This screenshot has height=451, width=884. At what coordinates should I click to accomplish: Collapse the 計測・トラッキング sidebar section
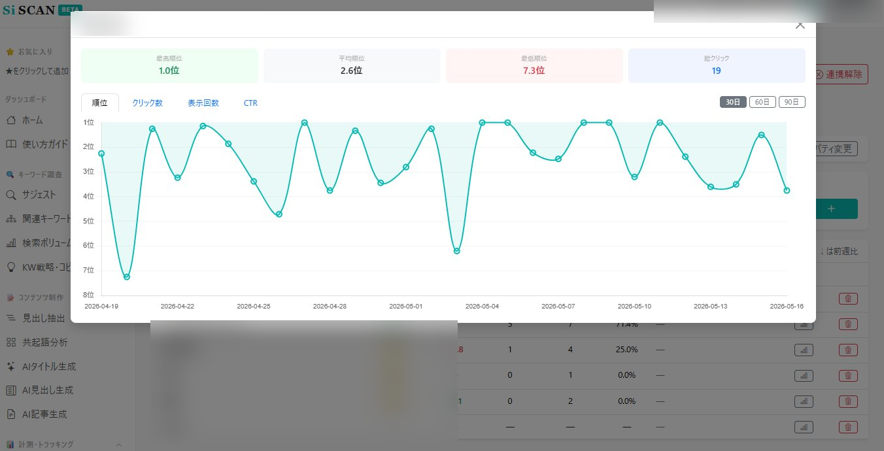119,444
